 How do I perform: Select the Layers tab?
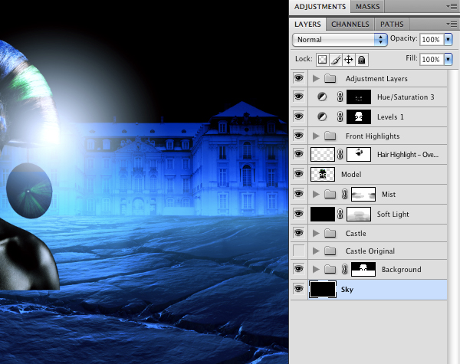pyautogui.click(x=307, y=24)
